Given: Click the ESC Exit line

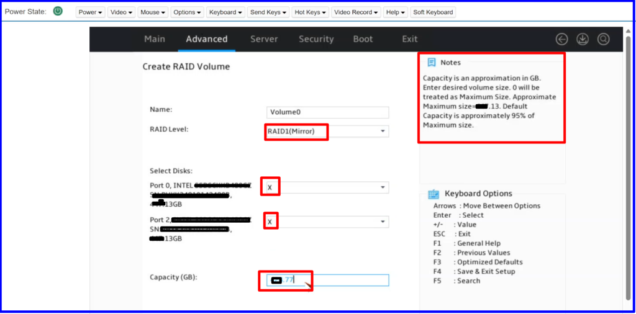Looking at the screenshot, I should pos(452,234).
